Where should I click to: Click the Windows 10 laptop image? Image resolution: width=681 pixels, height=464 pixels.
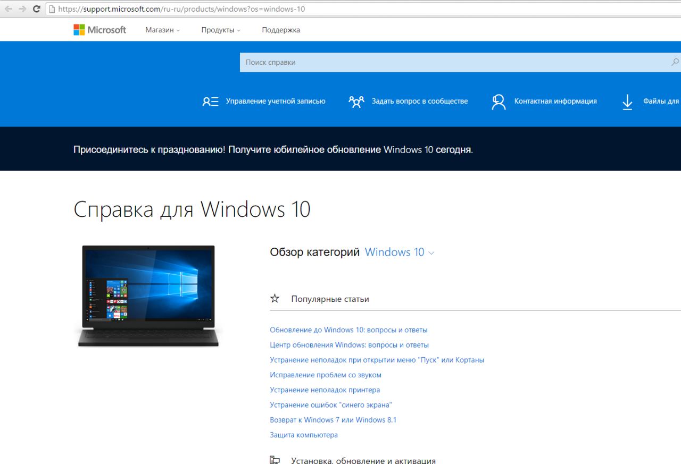[148, 296]
